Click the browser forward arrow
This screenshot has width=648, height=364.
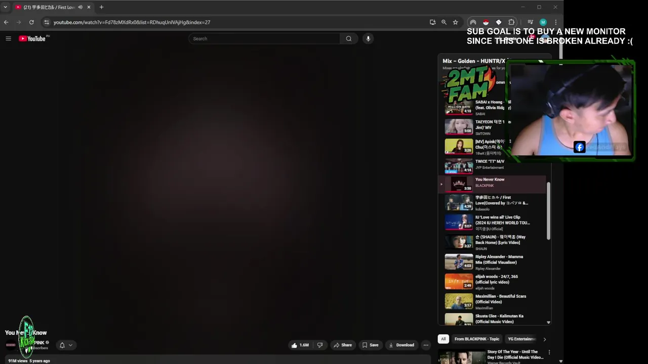point(19,22)
